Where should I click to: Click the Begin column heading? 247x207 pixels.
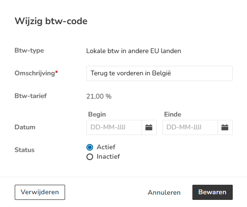tap(97, 115)
